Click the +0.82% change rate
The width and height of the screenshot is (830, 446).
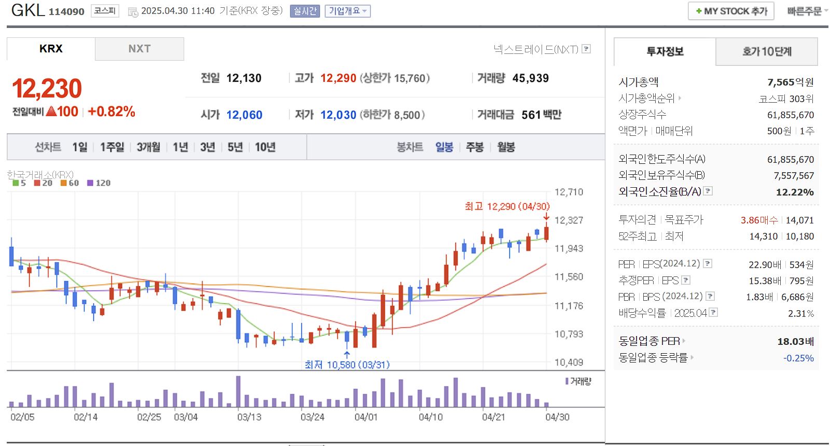click(112, 112)
